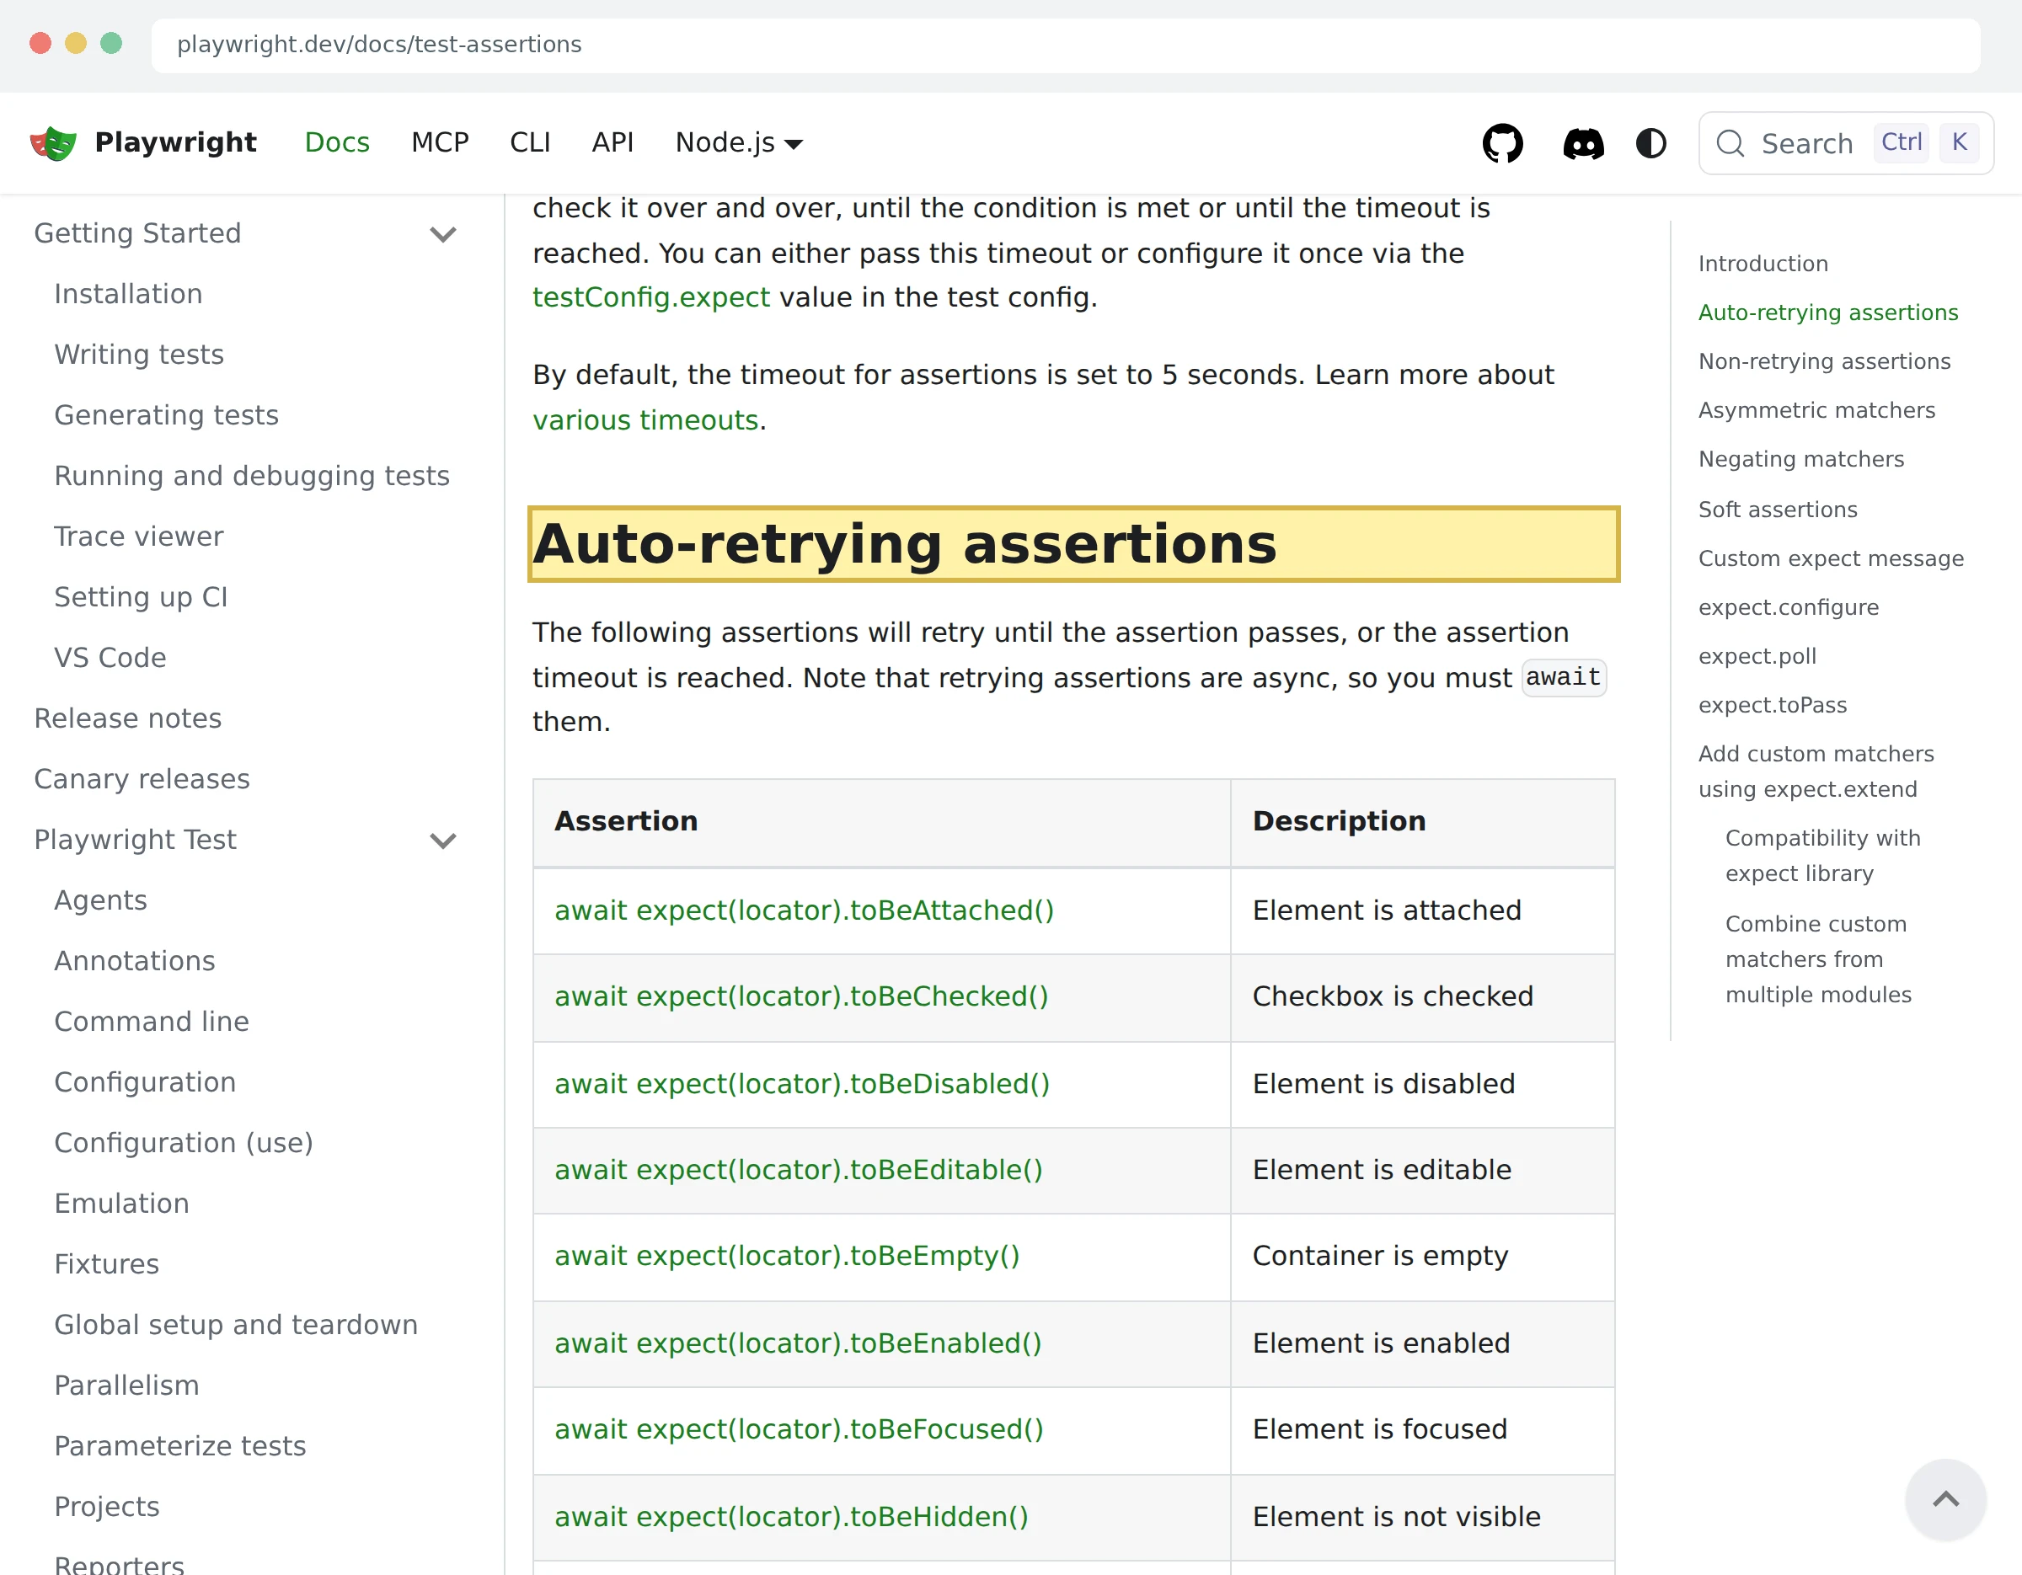Open the GitHub repository icon

(x=1503, y=143)
